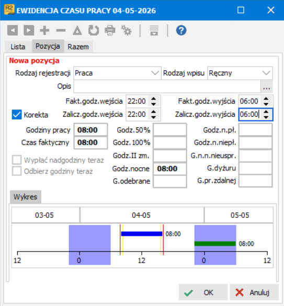Viewport: 284px width, 306px height.
Task: Click the Godz.n.niepł. field
Action: point(255,143)
